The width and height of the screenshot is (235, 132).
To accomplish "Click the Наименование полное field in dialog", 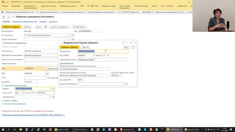I will [x=103, y=60].
